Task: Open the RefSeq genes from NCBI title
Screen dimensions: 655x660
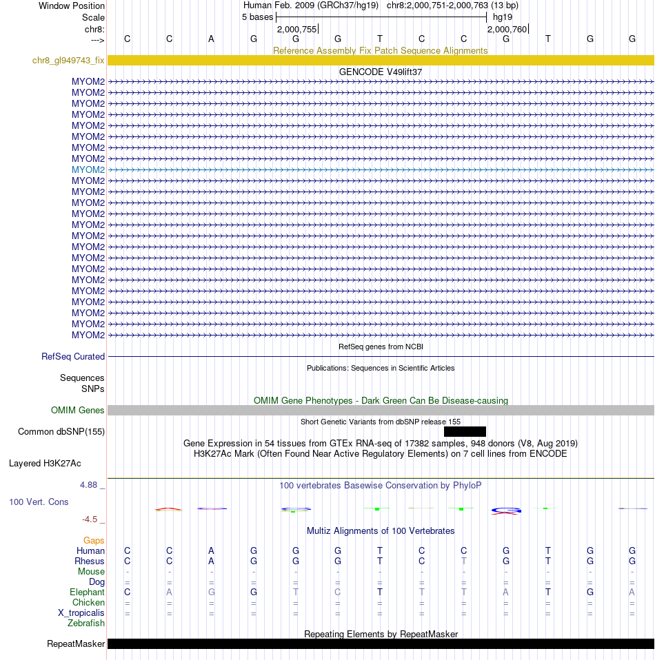Action: pos(381,347)
